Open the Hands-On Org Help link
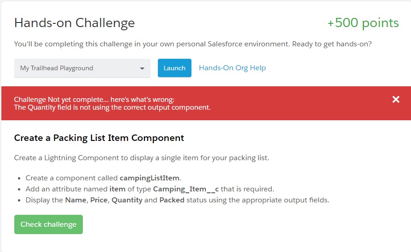411x252 pixels. pos(232,68)
